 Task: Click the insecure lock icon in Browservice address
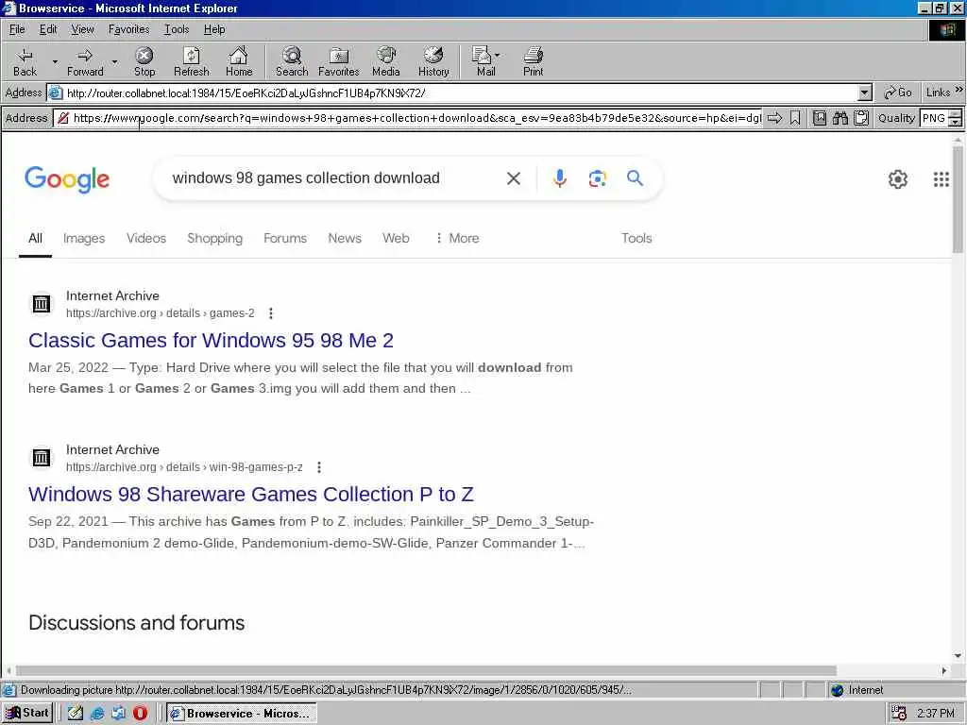click(62, 118)
